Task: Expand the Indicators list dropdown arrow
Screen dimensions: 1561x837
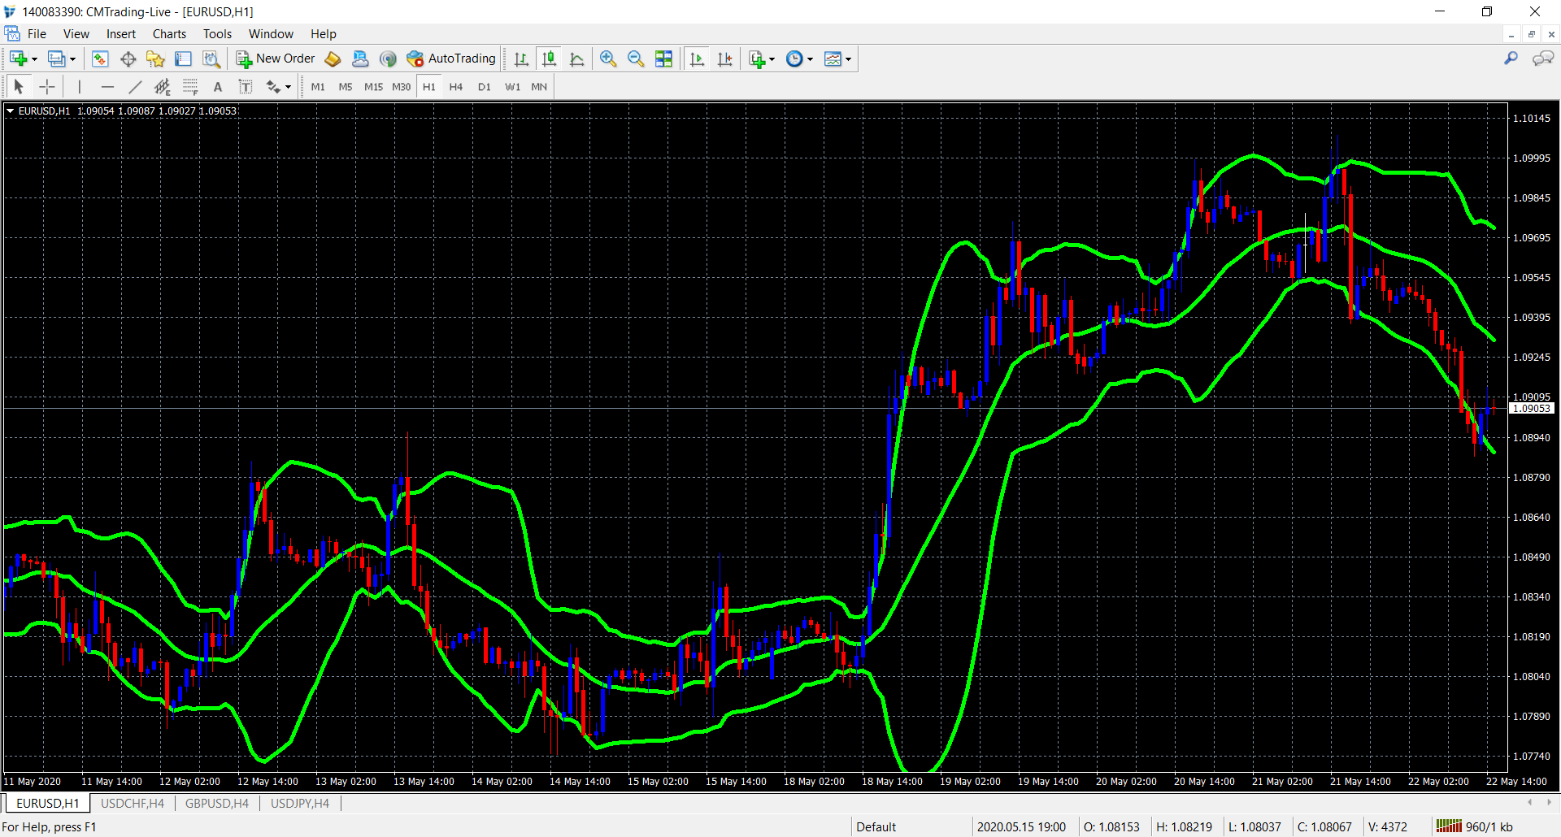Action: pyautogui.click(x=772, y=59)
